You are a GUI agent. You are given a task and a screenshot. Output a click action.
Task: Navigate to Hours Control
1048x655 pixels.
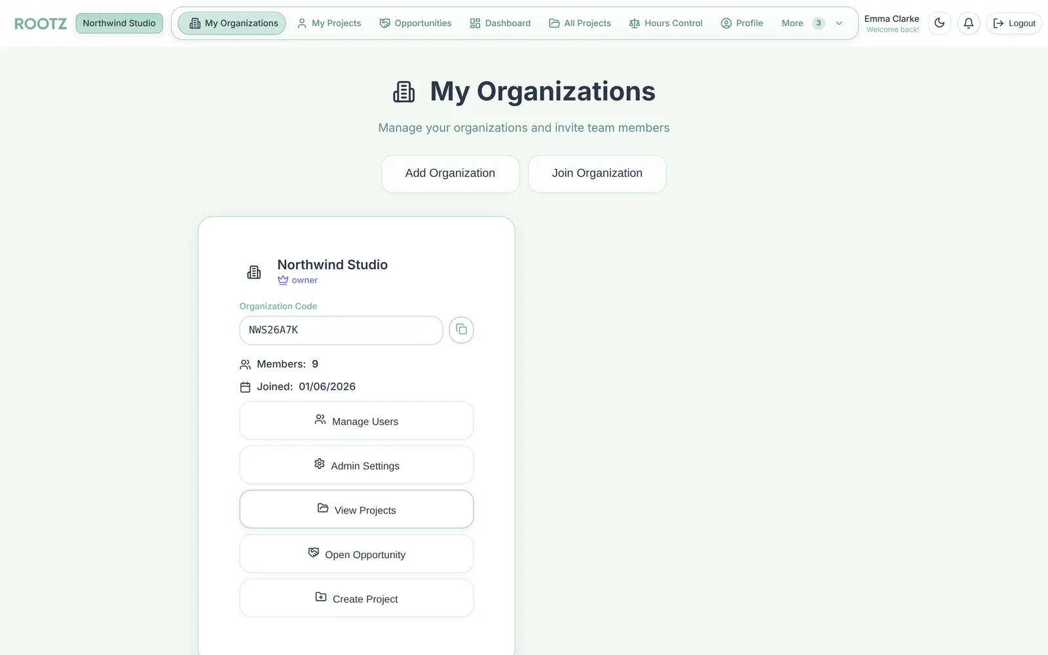(x=665, y=23)
